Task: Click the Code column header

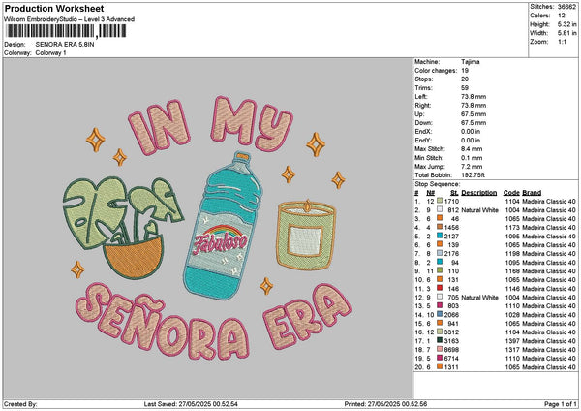Action: coord(511,191)
